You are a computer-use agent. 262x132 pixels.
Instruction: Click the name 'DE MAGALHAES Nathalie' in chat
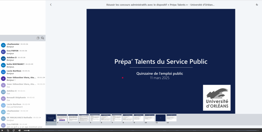[19, 117]
